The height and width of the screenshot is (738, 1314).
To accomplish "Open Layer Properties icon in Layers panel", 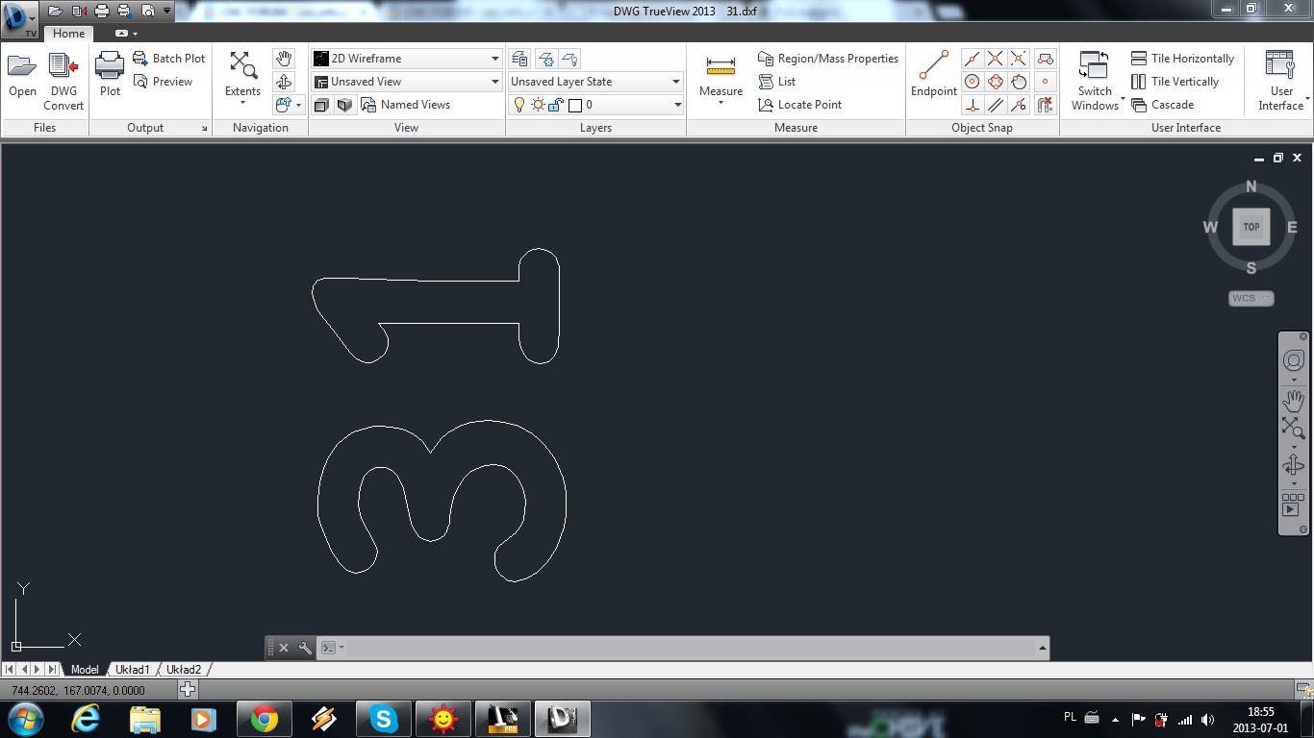I will pyautogui.click(x=519, y=59).
